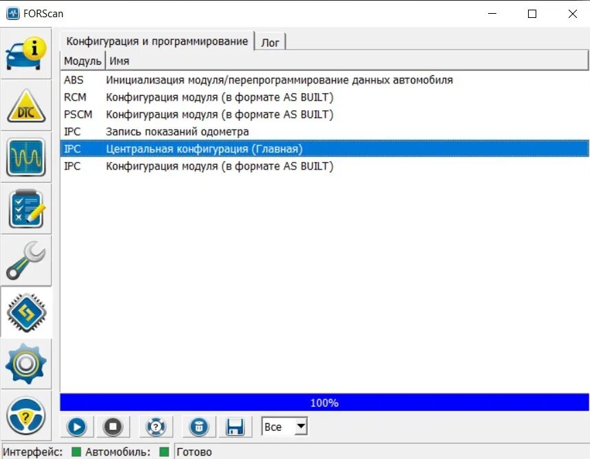
Task: Click the stop button in bottom toolbar
Action: [x=113, y=427]
